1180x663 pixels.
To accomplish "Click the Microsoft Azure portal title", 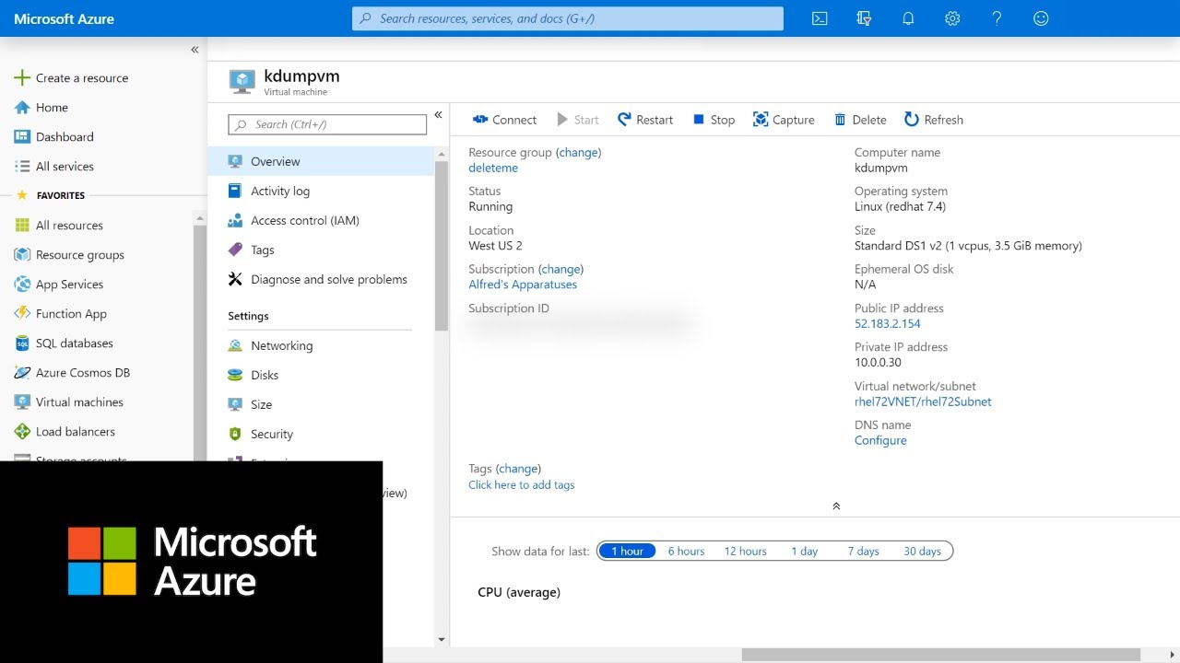I will click(x=65, y=18).
